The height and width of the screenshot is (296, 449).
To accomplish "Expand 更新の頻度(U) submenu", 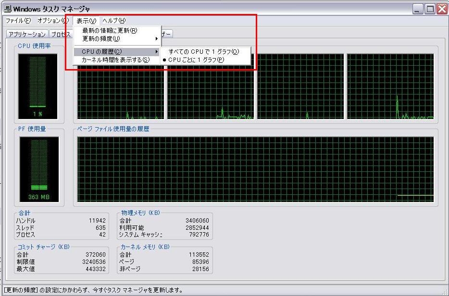I will 117,38.
